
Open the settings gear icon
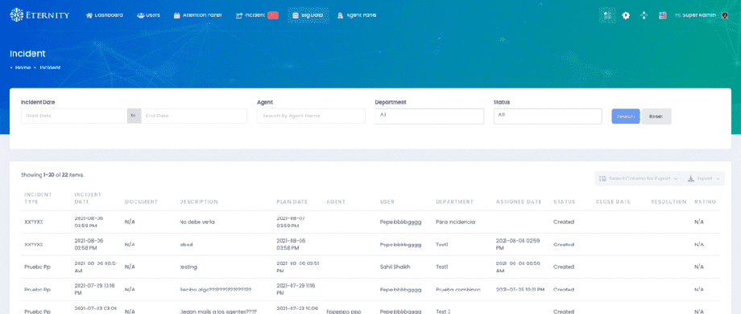pos(626,15)
